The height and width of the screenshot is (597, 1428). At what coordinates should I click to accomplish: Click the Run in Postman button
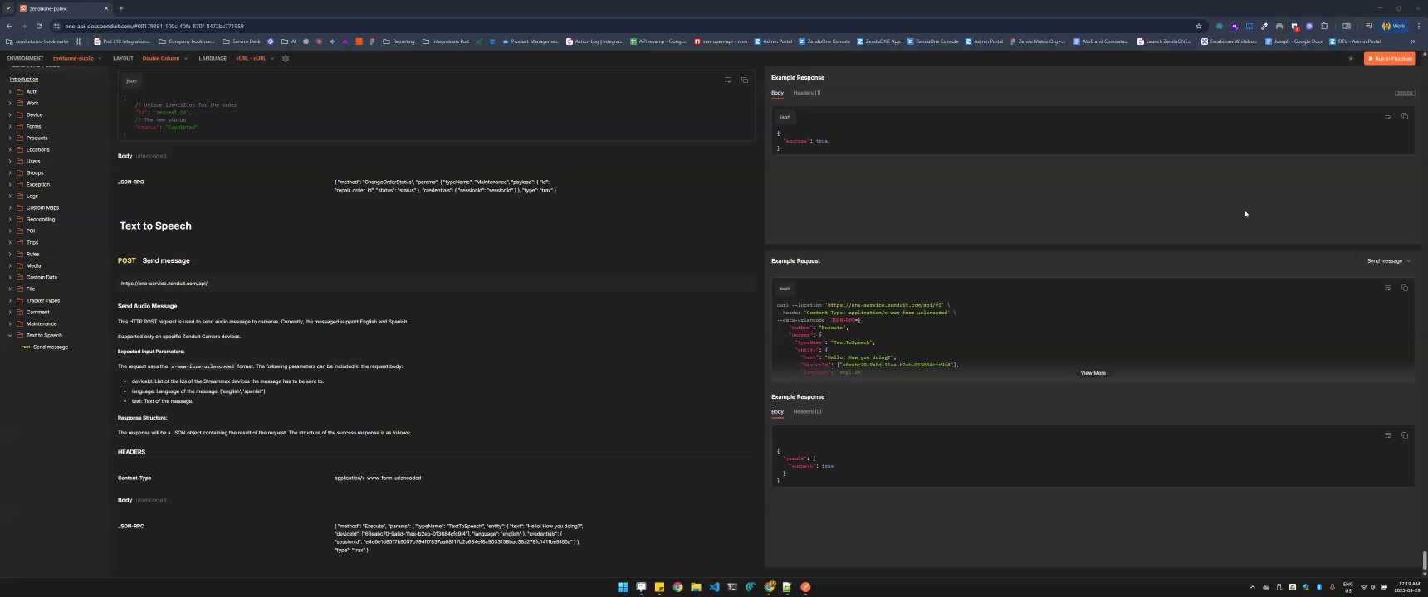tap(1389, 59)
